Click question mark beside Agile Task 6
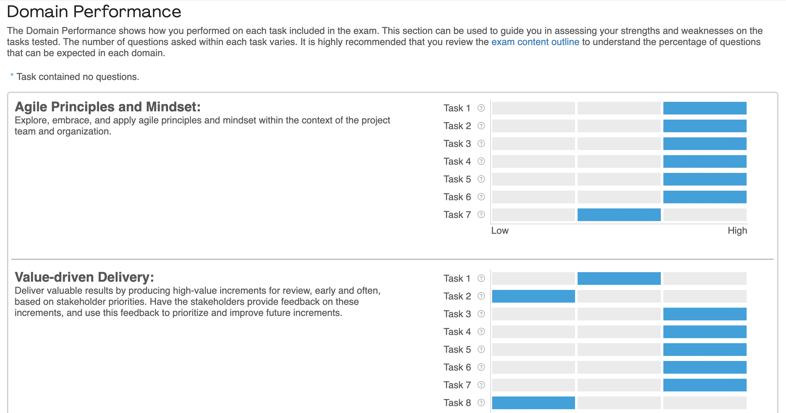Screen dimensions: 786x413 (x=481, y=197)
